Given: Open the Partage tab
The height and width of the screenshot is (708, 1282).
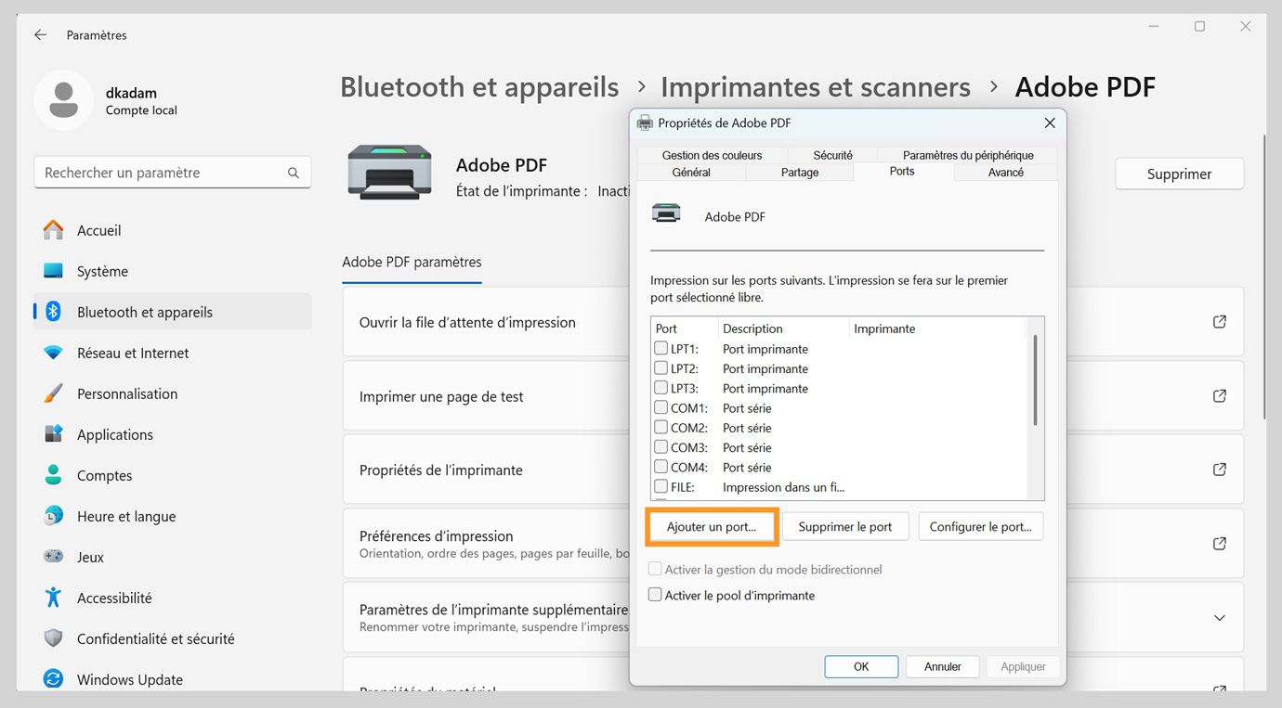Looking at the screenshot, I should coord(799,172).
